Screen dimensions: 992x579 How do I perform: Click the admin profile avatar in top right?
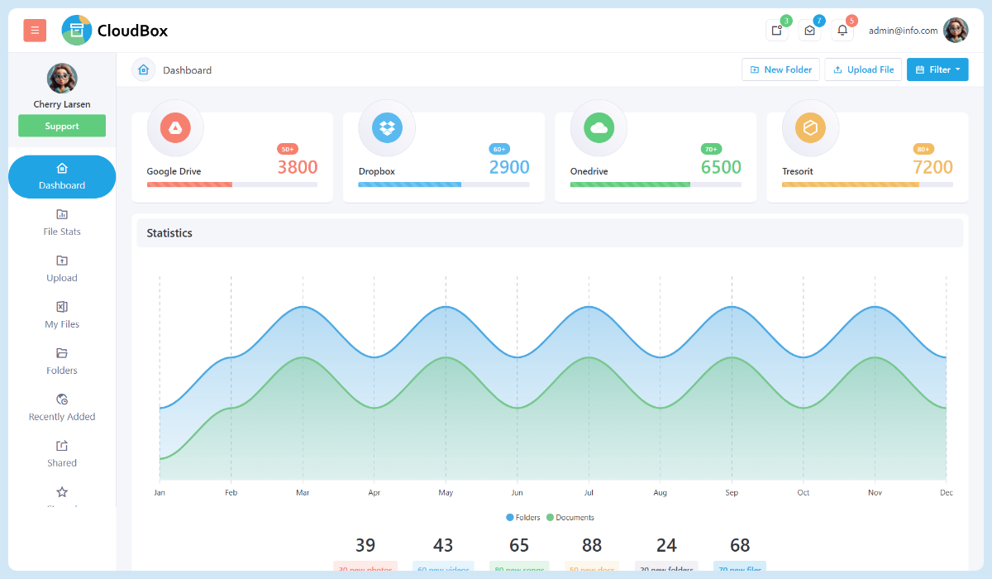click(x=956, y=30)
